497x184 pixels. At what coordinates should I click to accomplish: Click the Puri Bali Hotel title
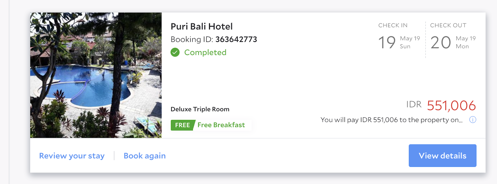[x=202, y=26]
